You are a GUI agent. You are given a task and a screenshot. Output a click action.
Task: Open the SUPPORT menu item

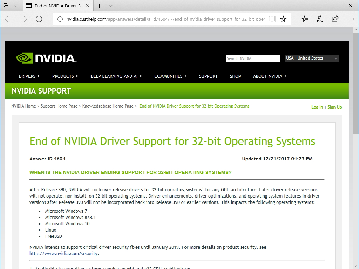pos(208,76)
